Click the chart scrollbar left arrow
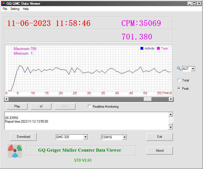 (x=6, y=99)
